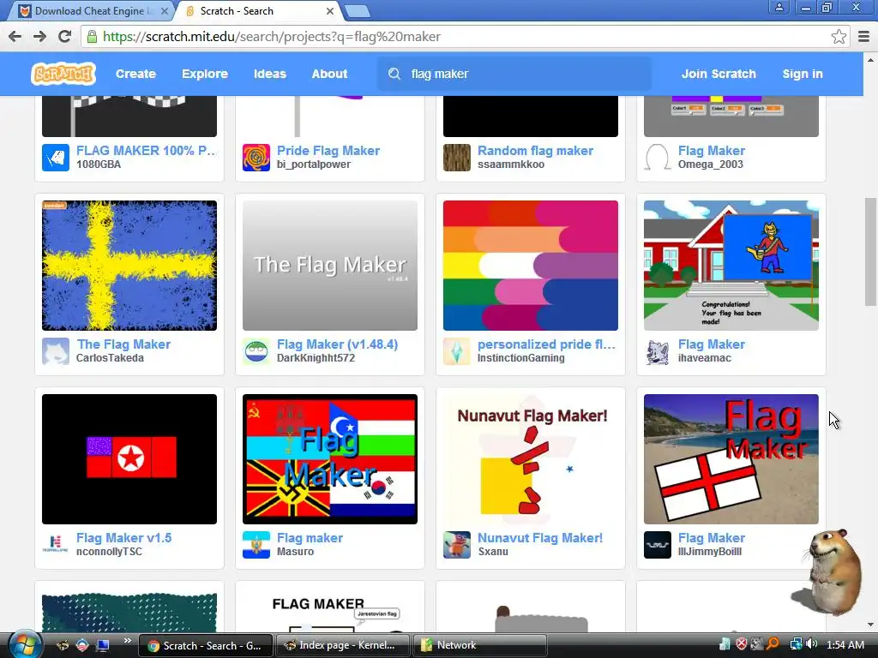Open lllJimmyBoilll user avatar
878x658 pixels.
pos(658,545)
